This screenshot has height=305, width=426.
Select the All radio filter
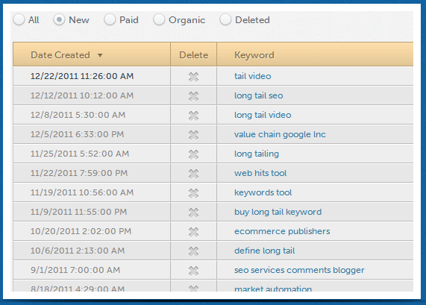[19, 20]
